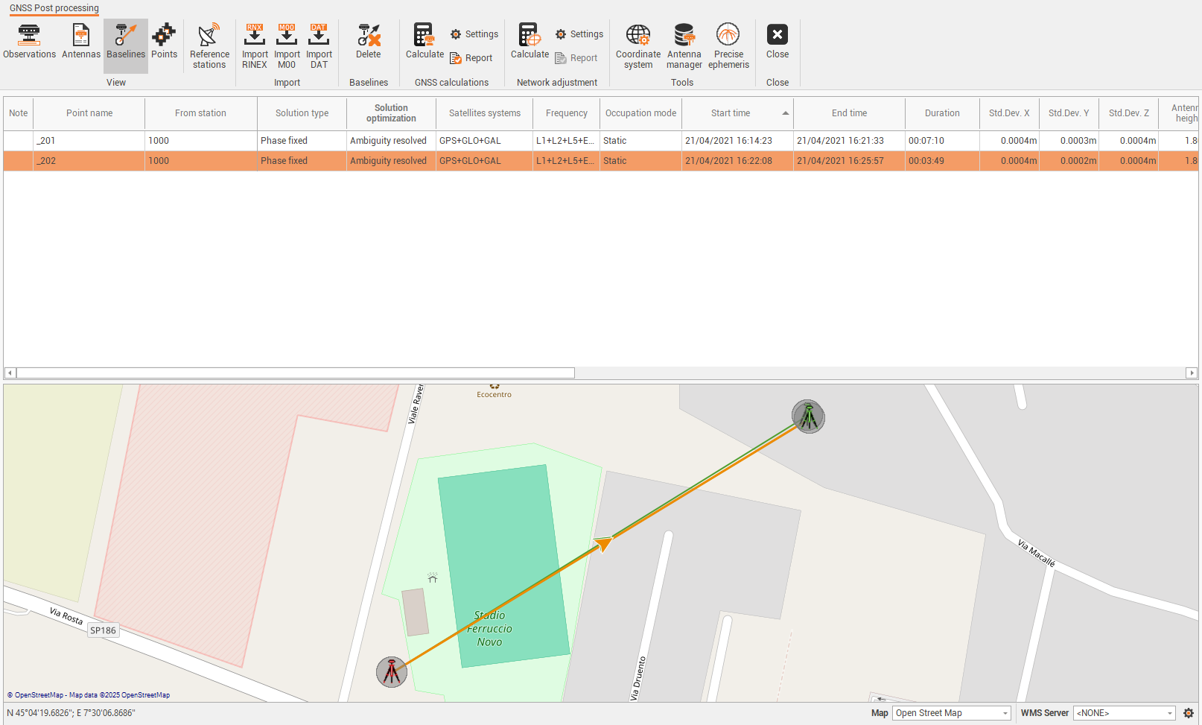This screenshot has height=725, width=1202.
Task: Delete the selected baseline
Action: [368, 42]
